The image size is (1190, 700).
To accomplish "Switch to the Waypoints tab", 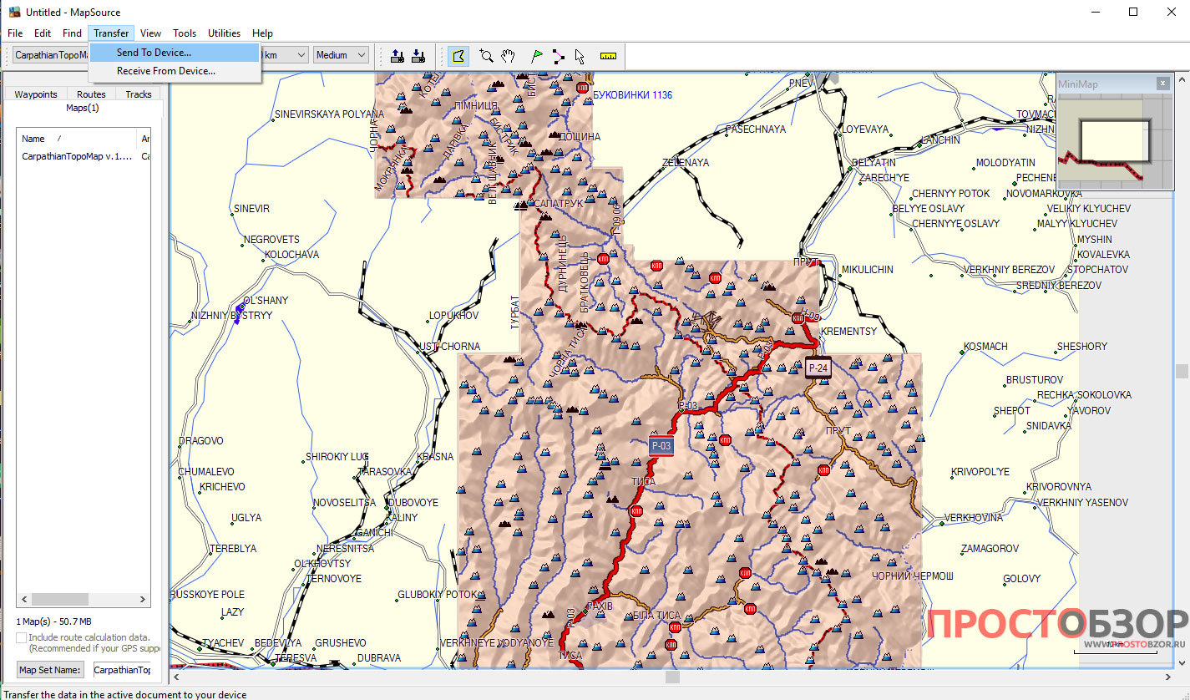I will click(x=36, y=94).
